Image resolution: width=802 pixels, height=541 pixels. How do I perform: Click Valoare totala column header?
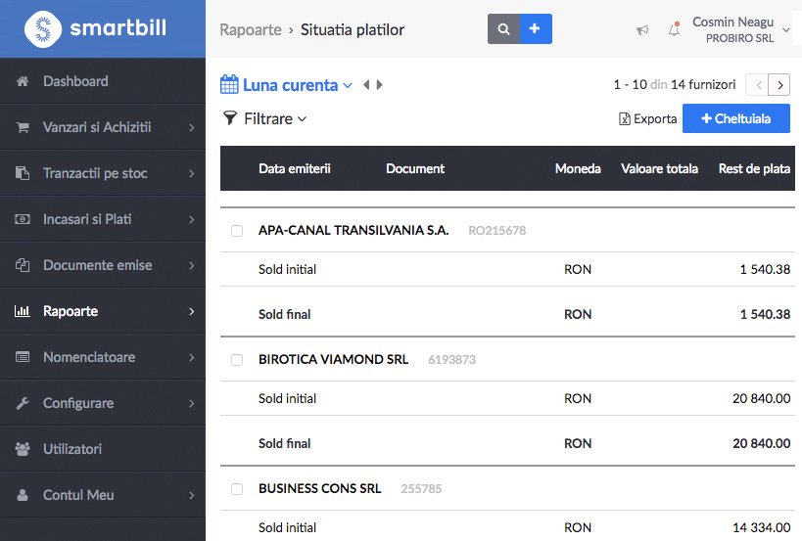(x=659, y=168)
